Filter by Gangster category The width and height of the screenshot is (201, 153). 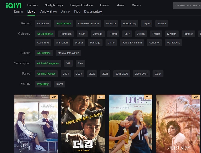(154, 43)
